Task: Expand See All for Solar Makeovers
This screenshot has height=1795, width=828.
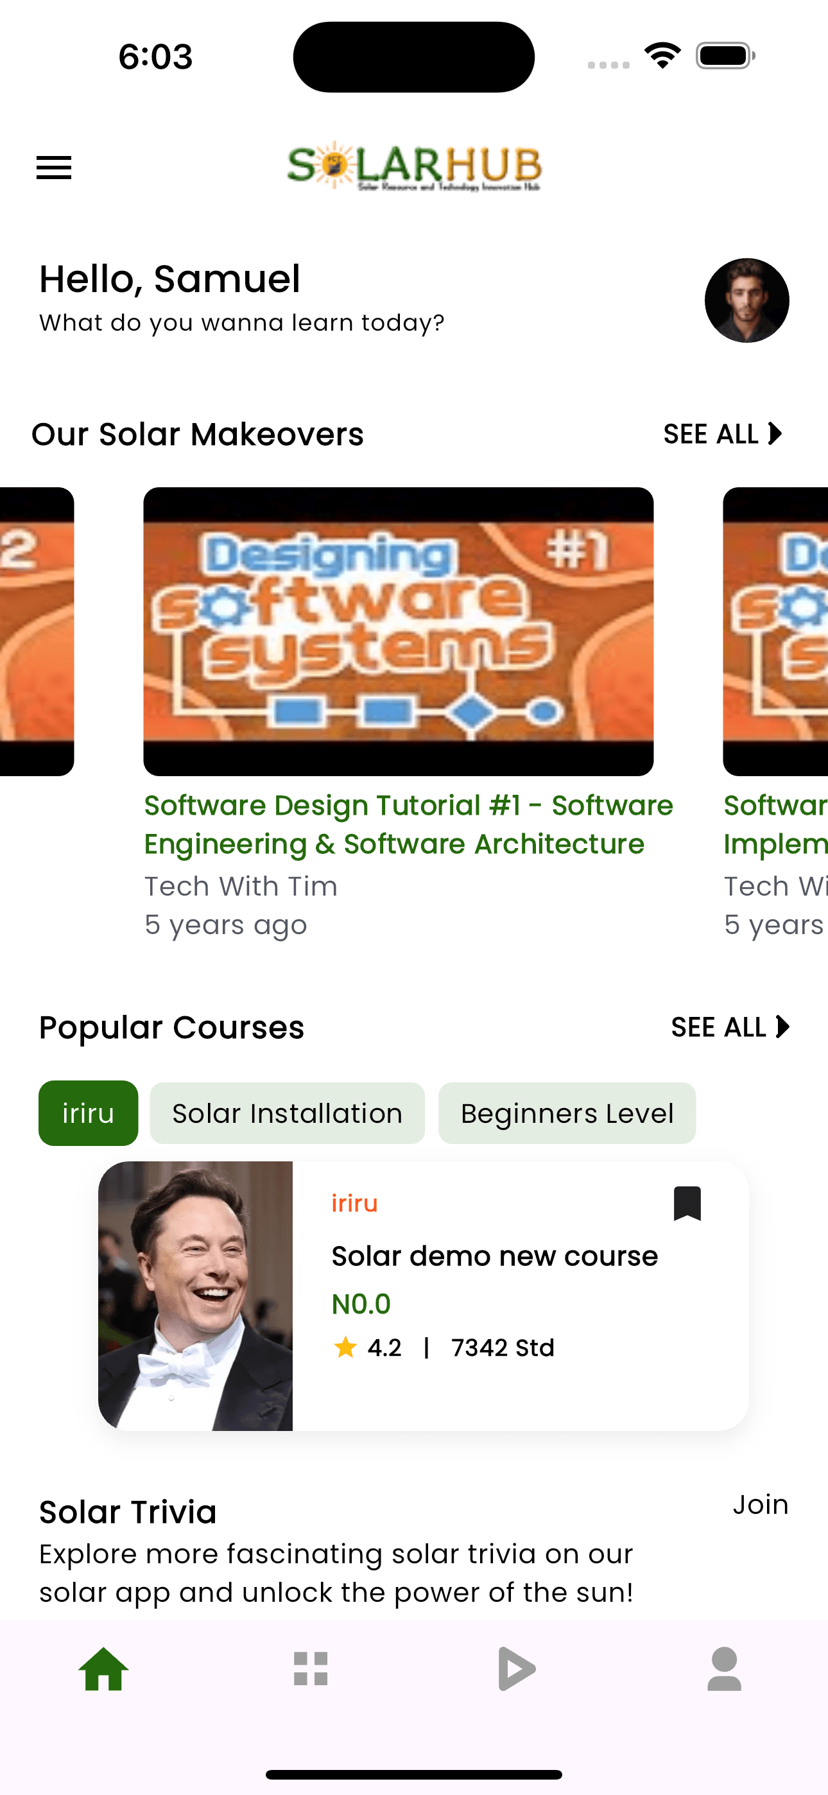Action: pos(723,434)
